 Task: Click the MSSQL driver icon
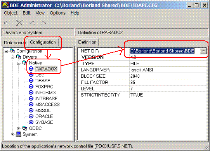coord(31,110)
